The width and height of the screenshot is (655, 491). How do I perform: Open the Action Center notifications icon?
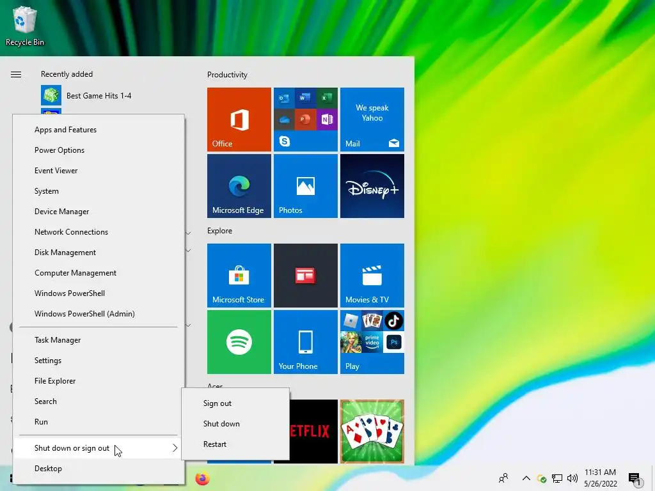click(x=634, y=478)
